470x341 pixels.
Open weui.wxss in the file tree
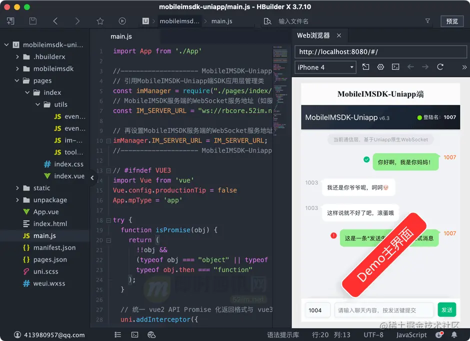coord(49,283)
